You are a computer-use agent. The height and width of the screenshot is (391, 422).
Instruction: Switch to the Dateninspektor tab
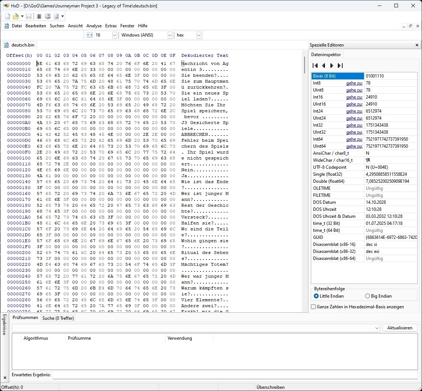pos(326,55)
